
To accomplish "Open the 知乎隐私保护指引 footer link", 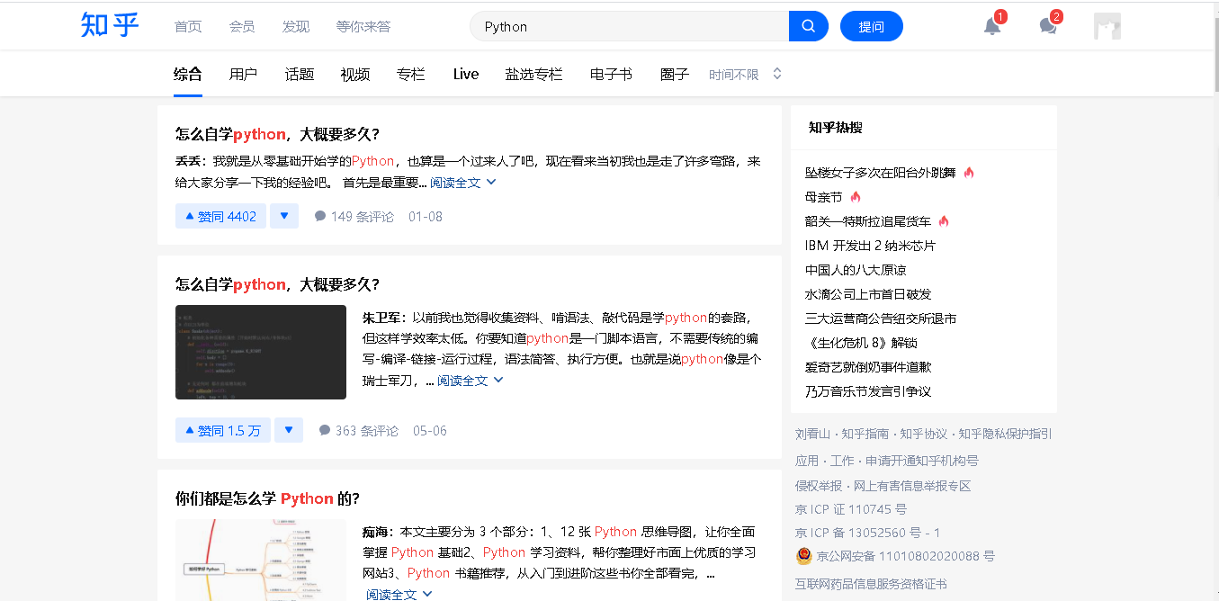I will (x=1006, y=434).
